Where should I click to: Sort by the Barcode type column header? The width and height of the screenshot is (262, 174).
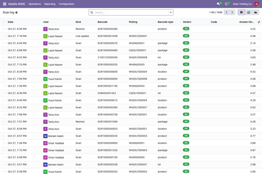[165, 22]
